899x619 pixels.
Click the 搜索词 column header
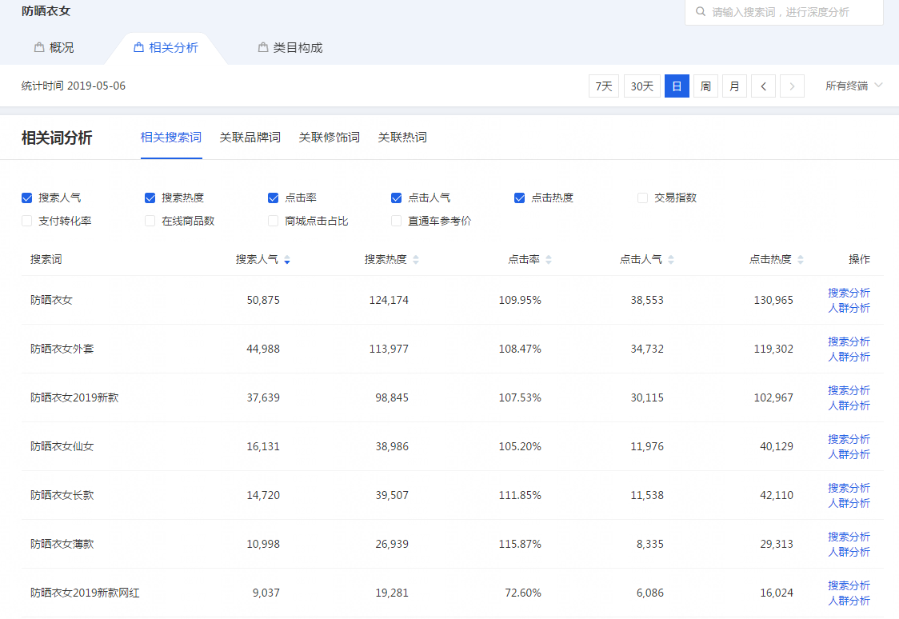click(46, 260)
